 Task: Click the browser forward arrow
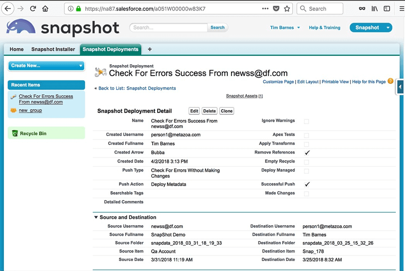pyautogui.click(x=21, y=9)
